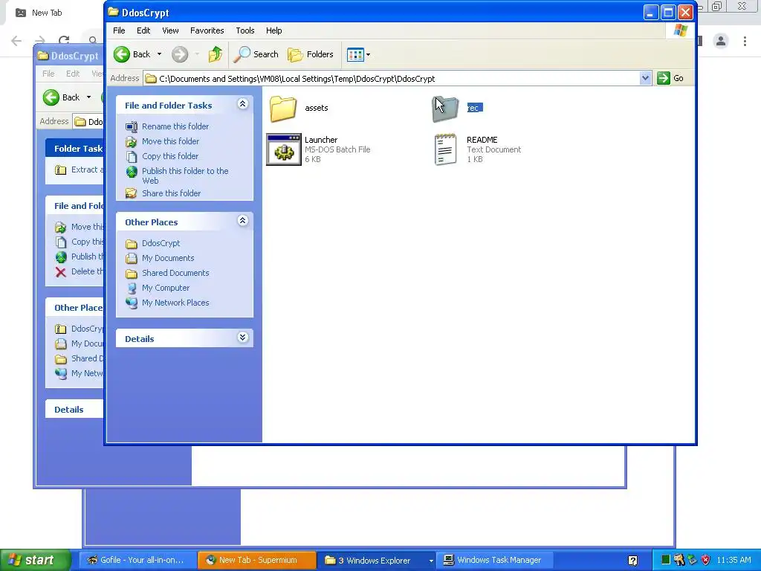Viewport: 761px width, 571px height.
Task: Collapse File and Folder Tasks panel
Action: click(x=243, y=104)
